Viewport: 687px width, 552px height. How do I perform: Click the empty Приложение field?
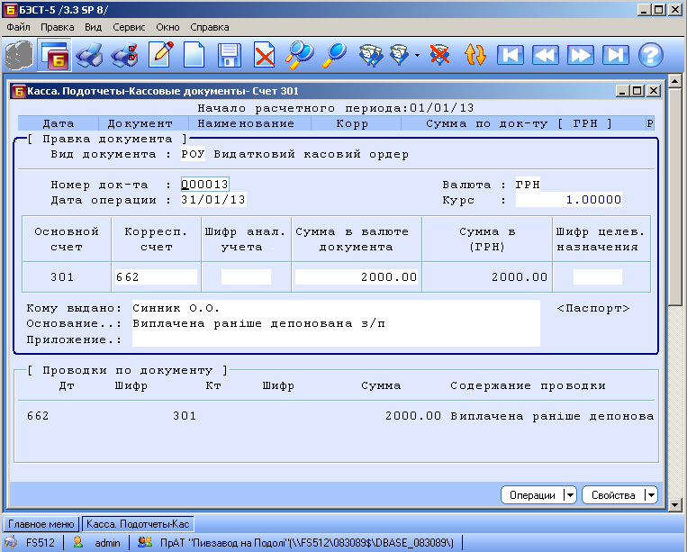[x=336, y=339]
